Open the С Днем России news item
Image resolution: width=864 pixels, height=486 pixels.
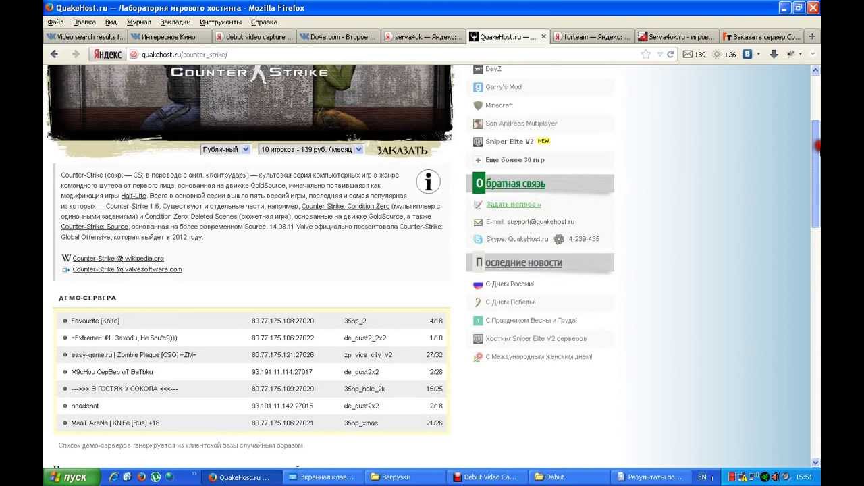click(510, 284)
